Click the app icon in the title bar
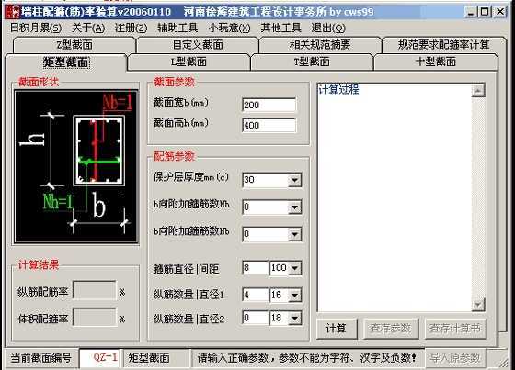This screenshot has width=515, height=370. tap(13, 12)
